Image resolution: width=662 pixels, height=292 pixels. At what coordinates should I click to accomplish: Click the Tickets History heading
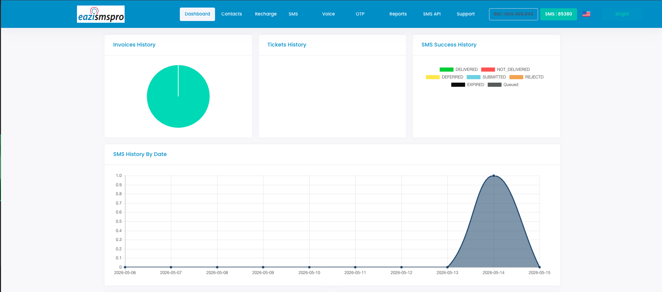pyautogui.click(x=287, y=45)
